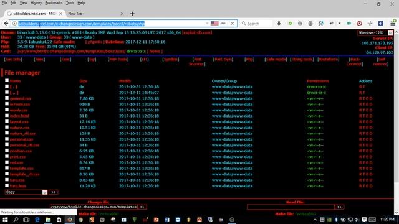Close the New Tab tab
This screenshot has height=224, width=399.
point(122,14)
